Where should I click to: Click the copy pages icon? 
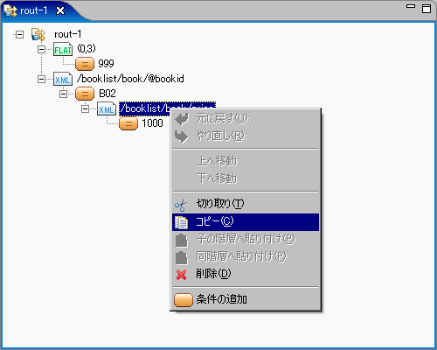pyautogui.click(x=181, y=222)
